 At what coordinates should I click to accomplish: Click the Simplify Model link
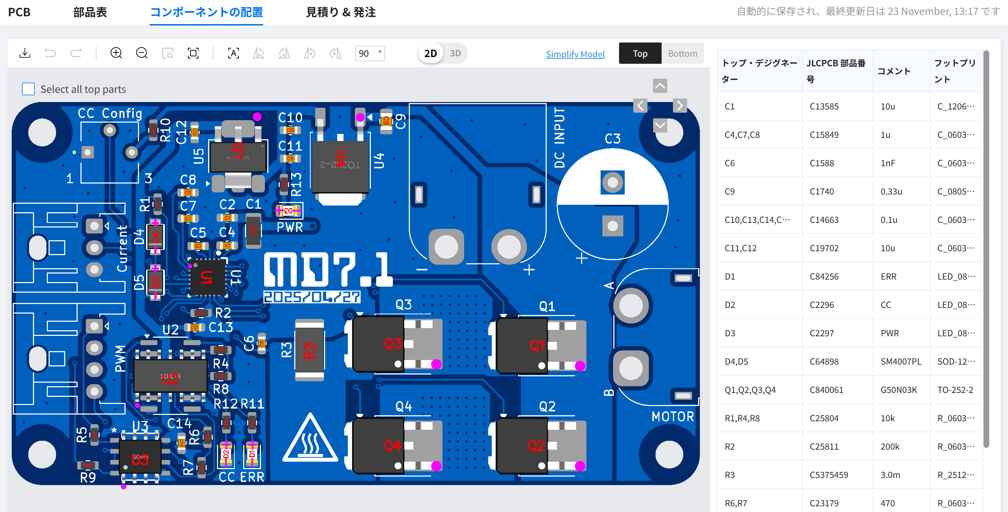click(x=575, y=54)
